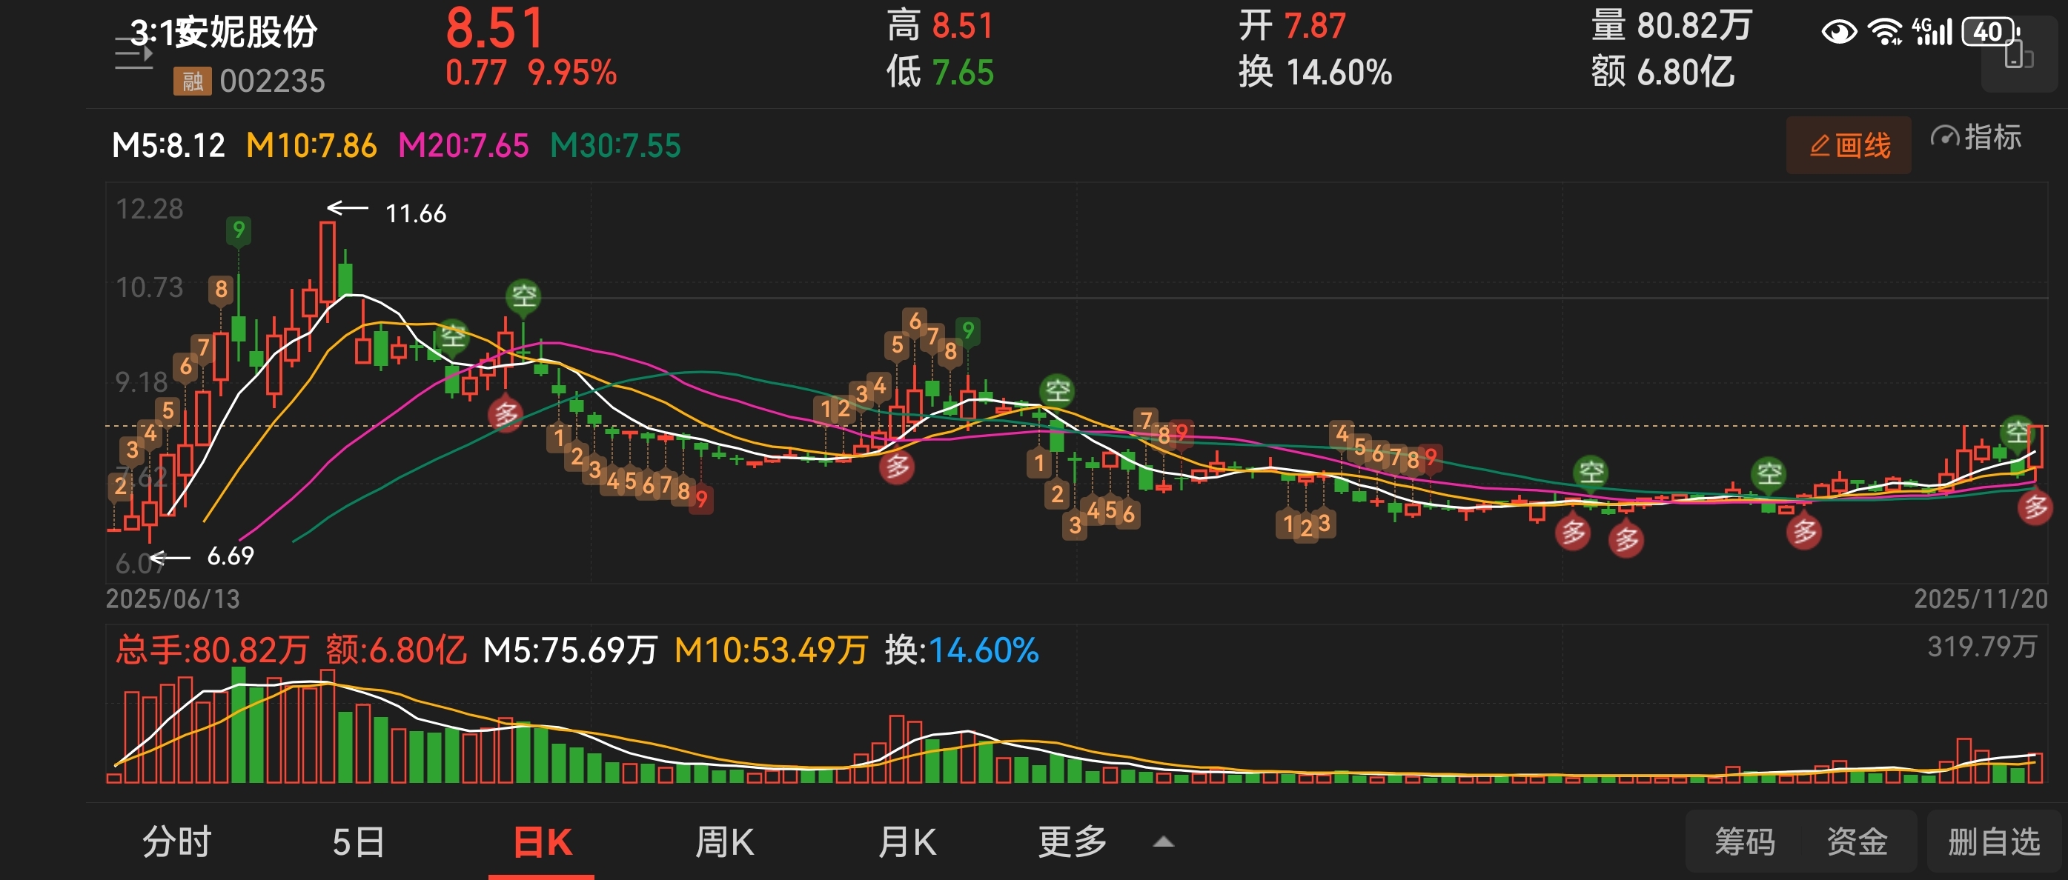Click the pink M20:7.65 moving average label
The image size is (2068, 880).
click(x=463, y=146)
